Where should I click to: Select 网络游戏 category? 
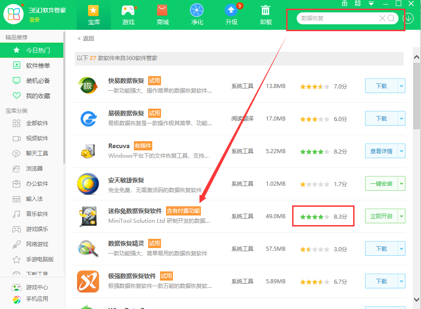coord(32,244)
